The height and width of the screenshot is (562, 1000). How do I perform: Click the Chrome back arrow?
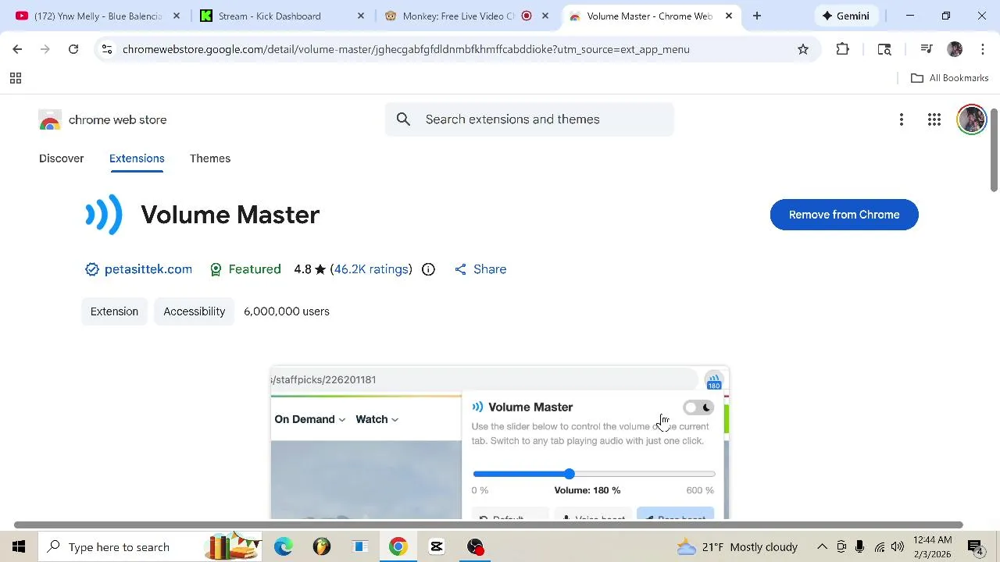click(17, 49)
